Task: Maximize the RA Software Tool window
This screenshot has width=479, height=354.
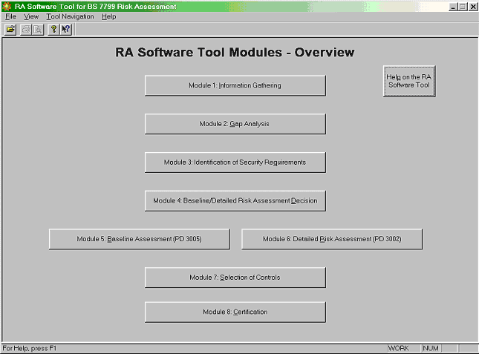Action: coord(463,7)
